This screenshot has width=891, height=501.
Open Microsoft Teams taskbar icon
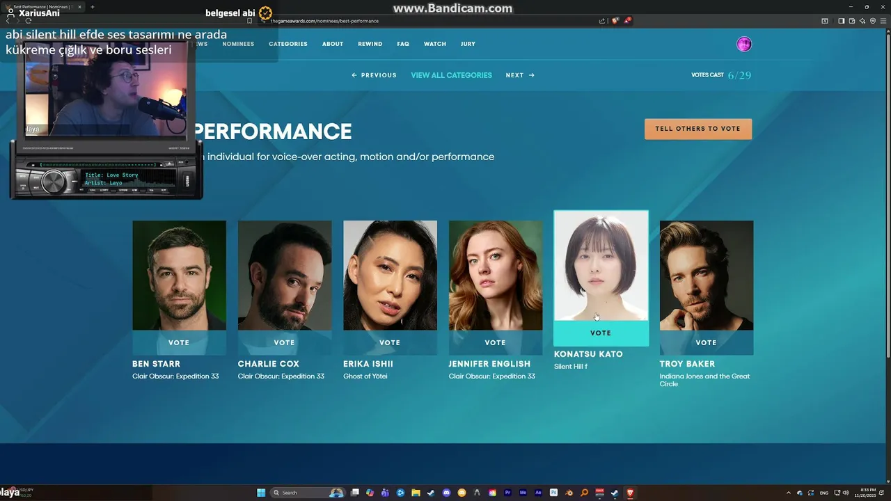[384, 493]
